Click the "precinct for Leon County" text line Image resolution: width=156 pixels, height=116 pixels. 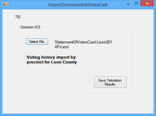pyautogui.click(x=52, y=62)
